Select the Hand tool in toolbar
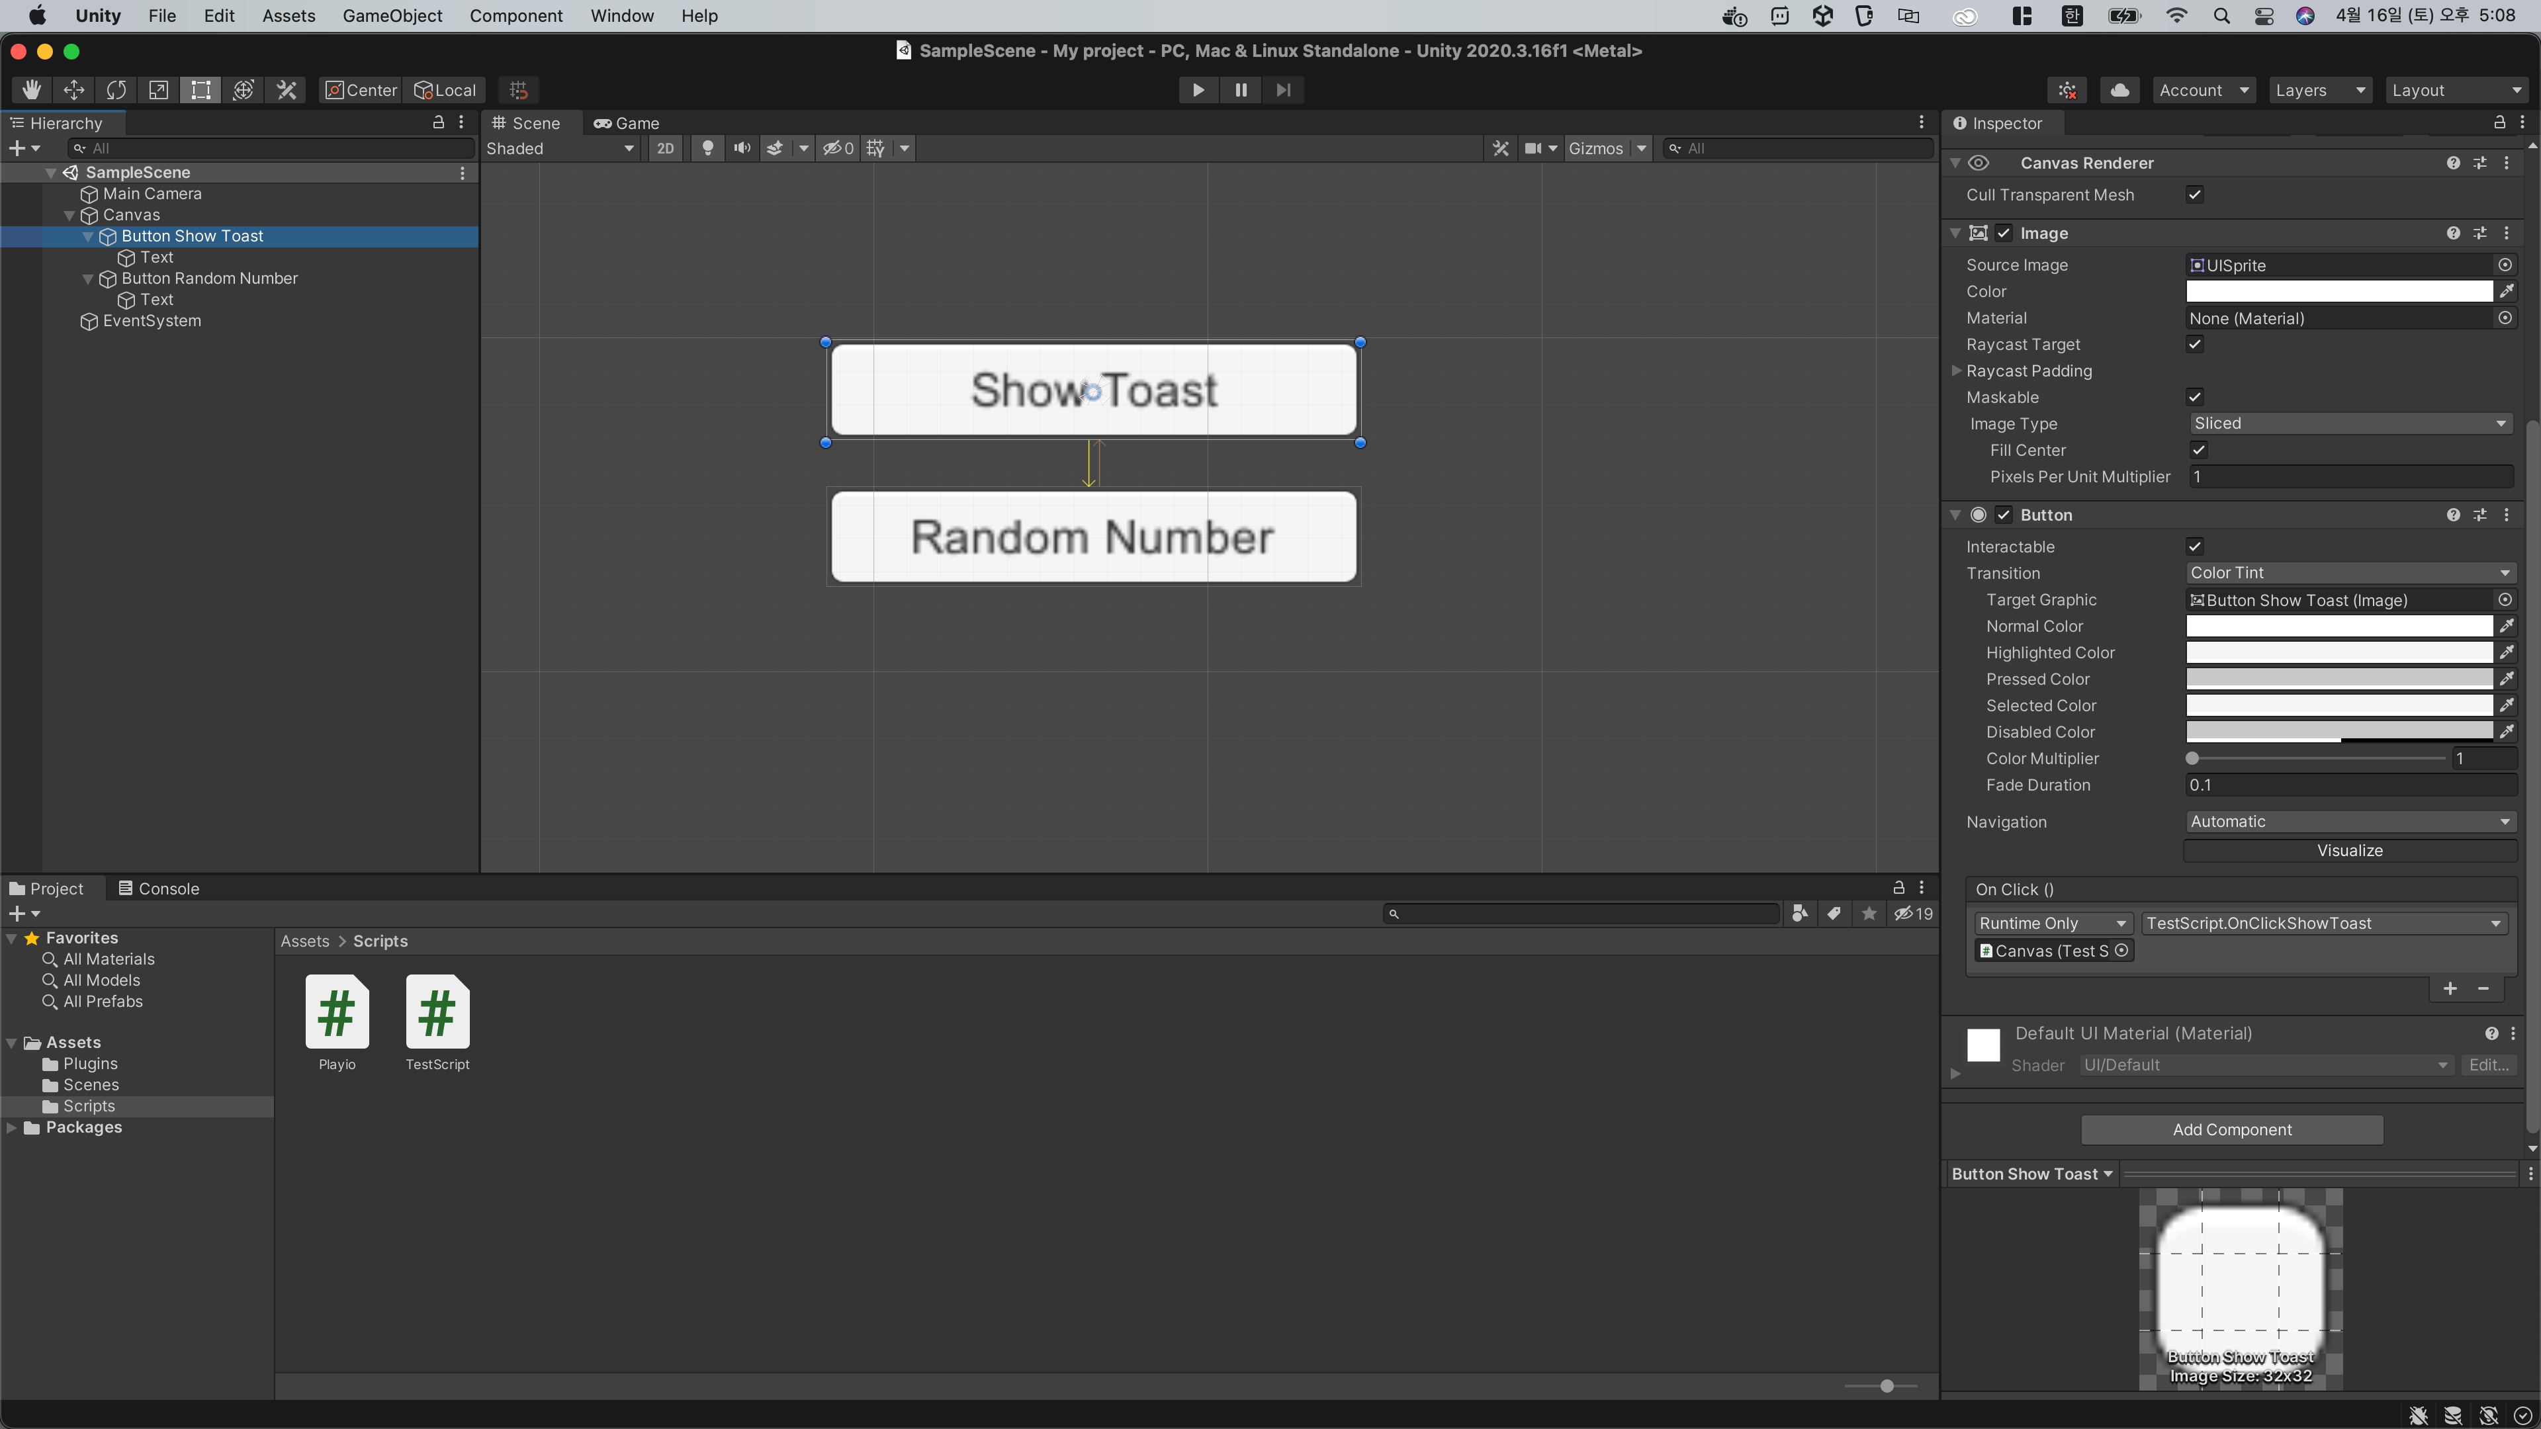Screen dimensions: 2541x1429 tap(32, 90)
